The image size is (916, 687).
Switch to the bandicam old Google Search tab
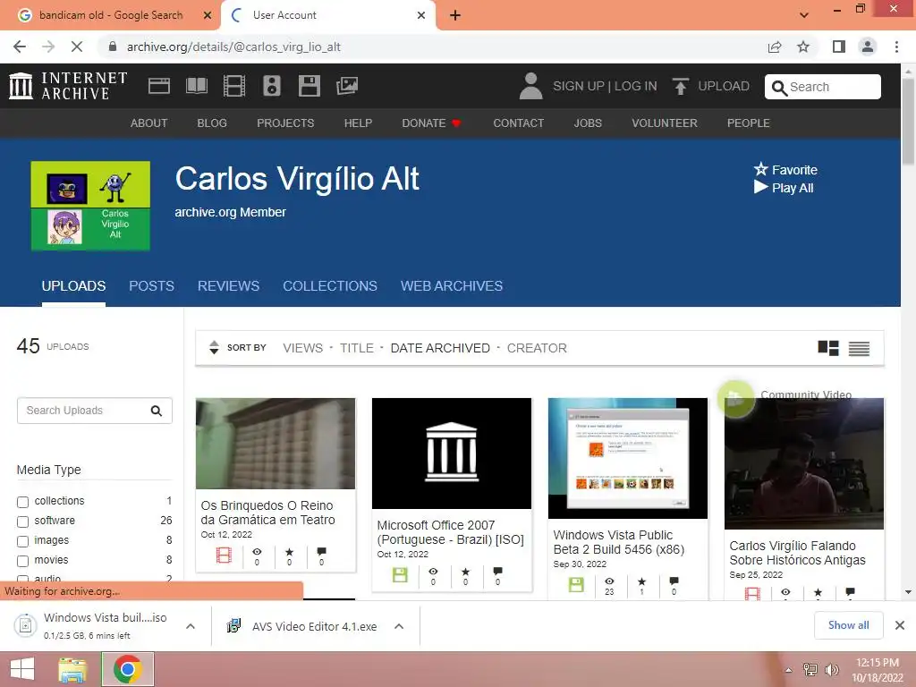[x=111, y=15]
